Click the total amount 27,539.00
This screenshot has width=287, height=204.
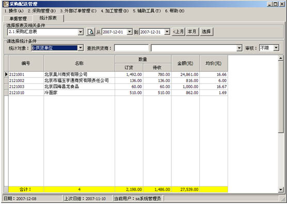coord(185,190)
